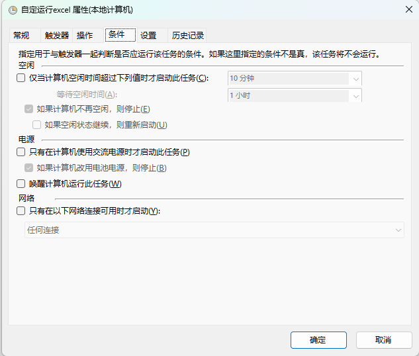Click the clock icon in the title bar
Screen dimensions: 419x356
pos(13,10)
